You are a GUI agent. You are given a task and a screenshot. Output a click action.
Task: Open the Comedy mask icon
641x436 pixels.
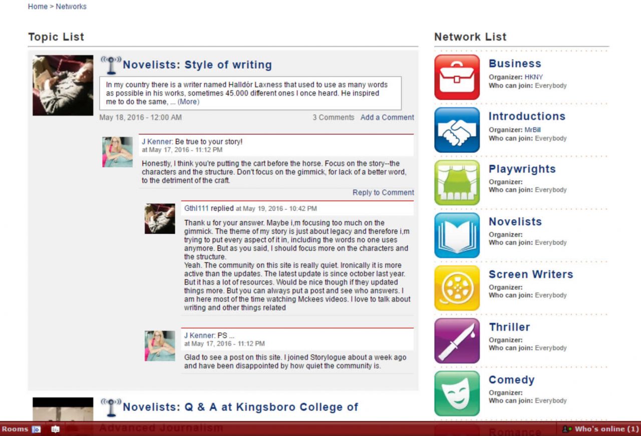[x=457, y=393]
